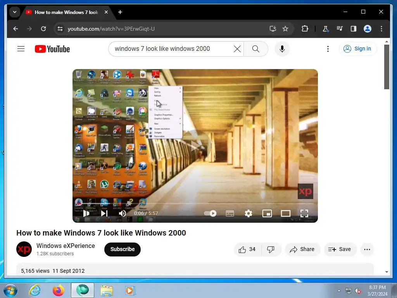Open the YouTube hamburger guide menu
Image resolution: width=397 pixels, height=298 pixels.
coord(21,49)
